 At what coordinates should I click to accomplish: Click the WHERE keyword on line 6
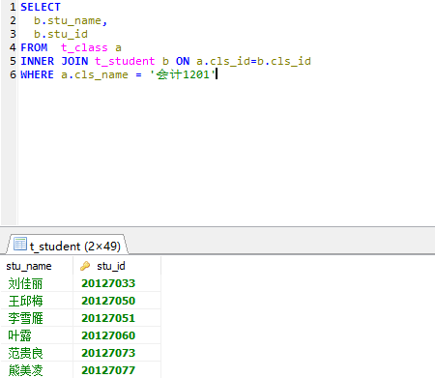(x=37, y=74)
